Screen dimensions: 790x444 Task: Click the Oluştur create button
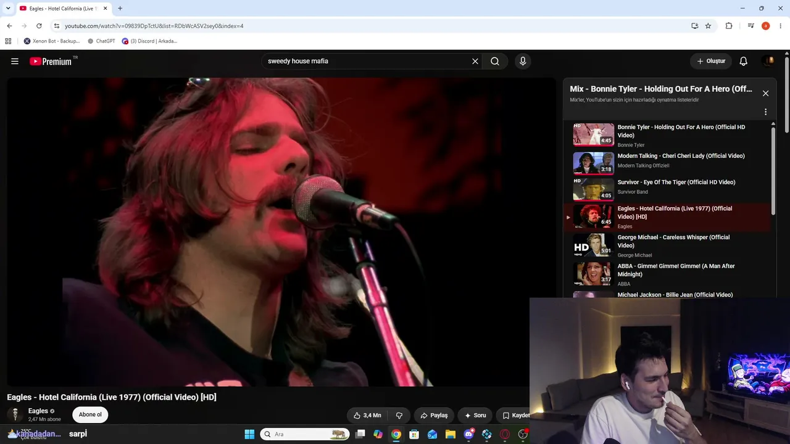click(711, 61)
